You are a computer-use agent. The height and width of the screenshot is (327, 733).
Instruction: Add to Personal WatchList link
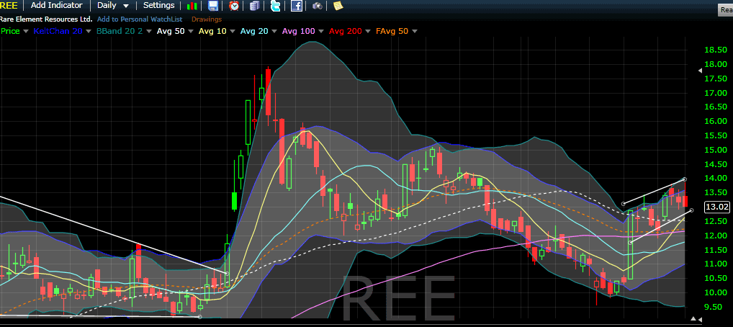coord(138,19)
